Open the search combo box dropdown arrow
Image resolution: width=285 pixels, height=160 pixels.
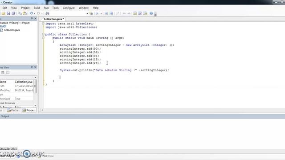click(x=87, y=13)
